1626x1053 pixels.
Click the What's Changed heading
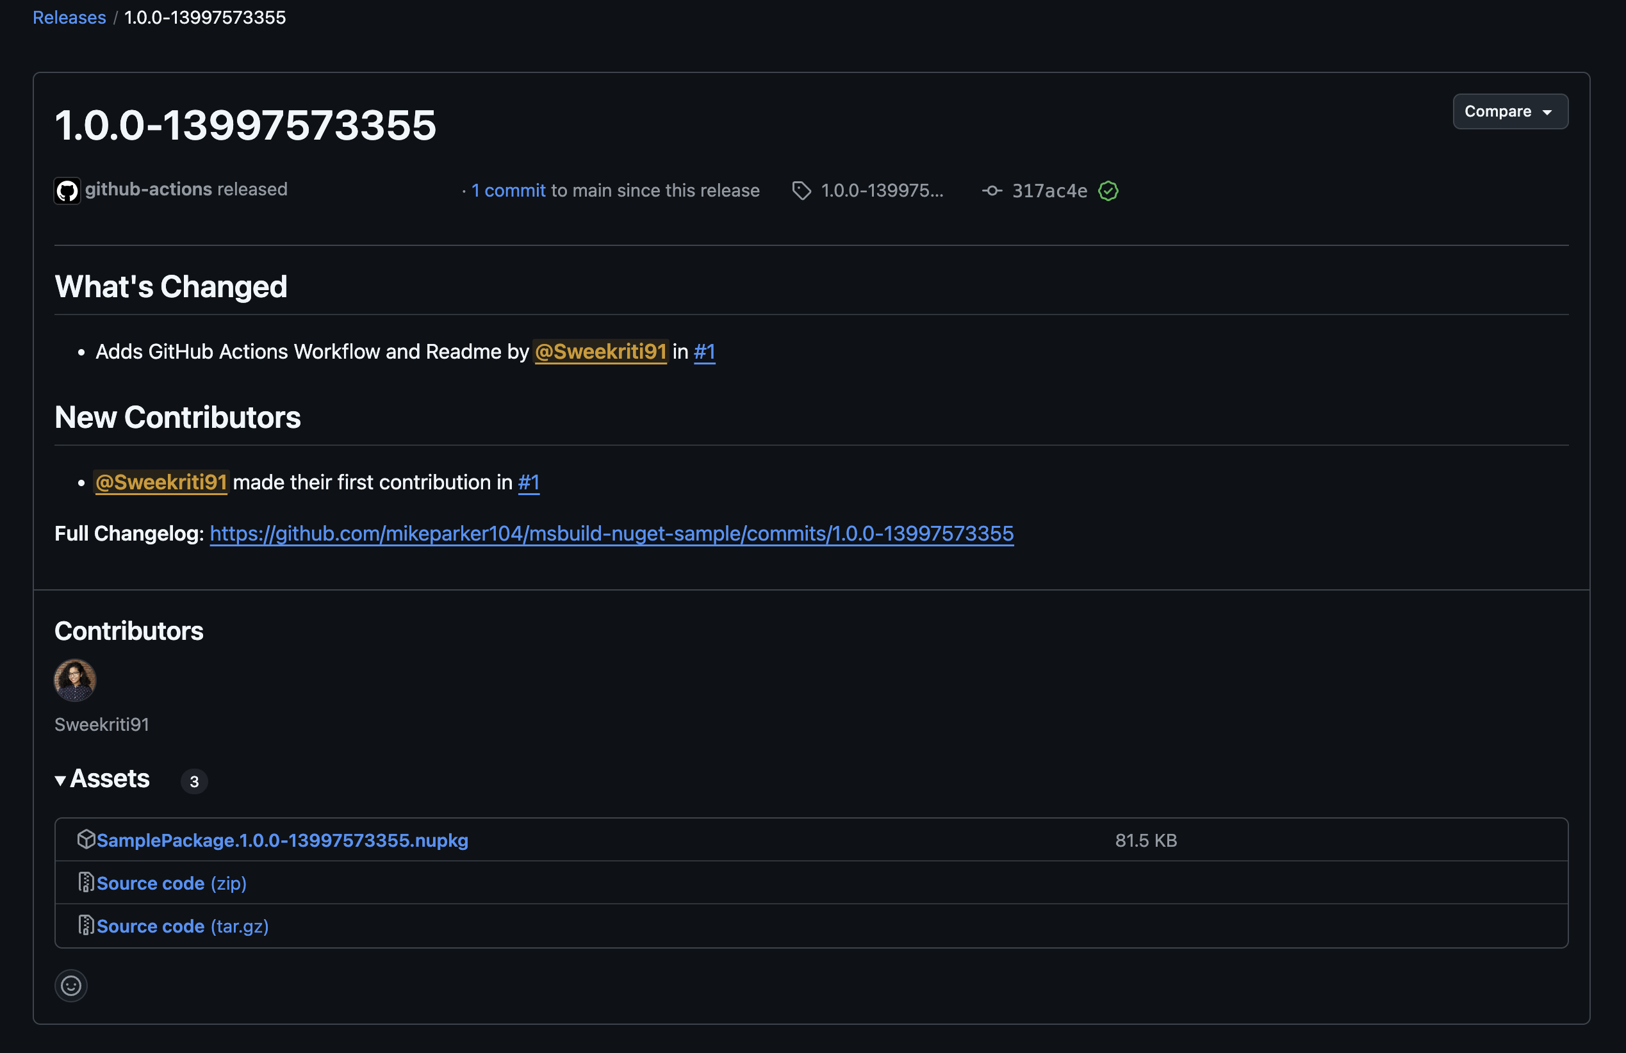point(171,286)
